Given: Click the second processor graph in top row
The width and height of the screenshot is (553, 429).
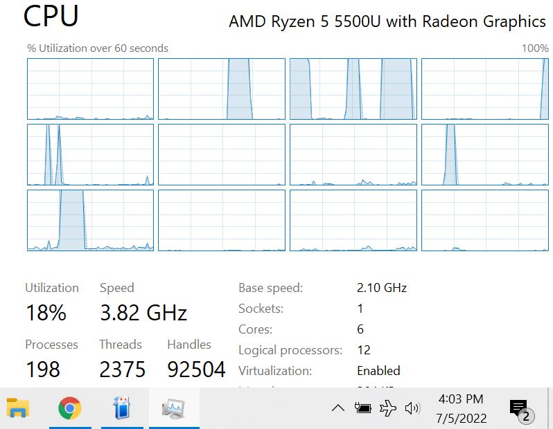Looking at the screenshot, I should click(222, 89).
